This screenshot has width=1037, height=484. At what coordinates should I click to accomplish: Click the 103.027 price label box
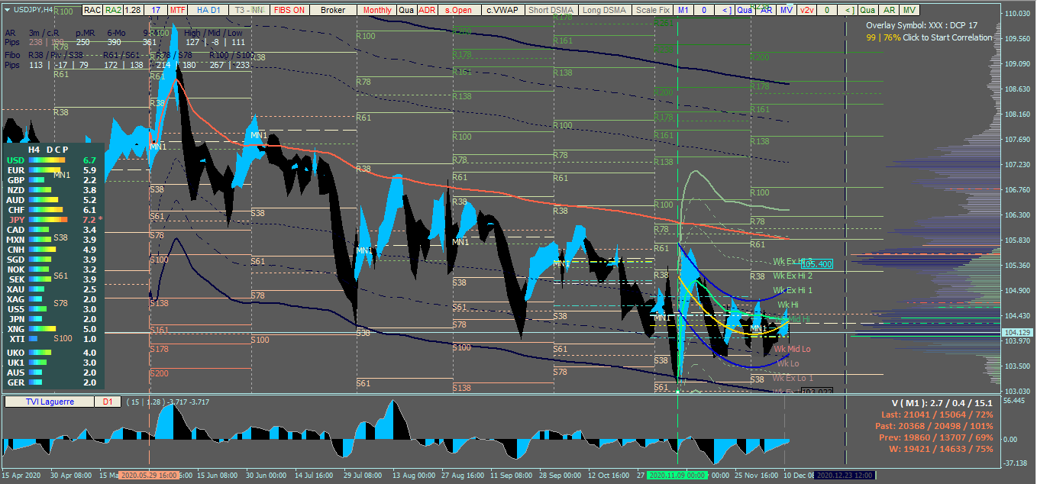816,392
